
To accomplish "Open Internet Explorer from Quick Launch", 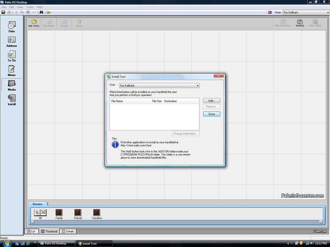I will [28, 244].
